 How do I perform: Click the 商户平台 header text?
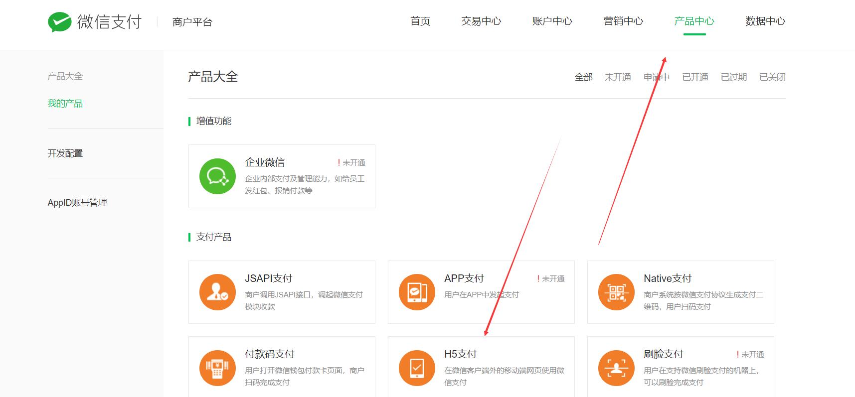click(x=192, y=22)
